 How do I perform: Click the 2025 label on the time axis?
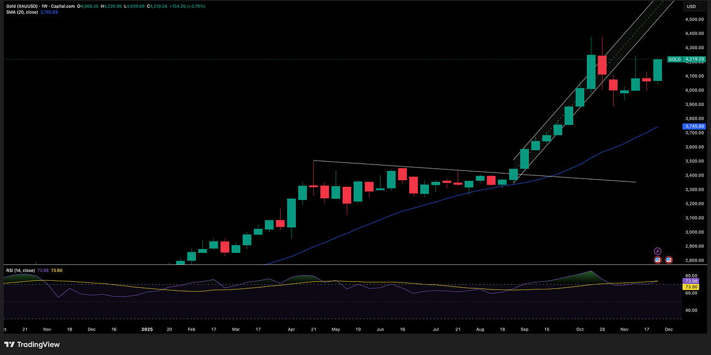[147, 329]
